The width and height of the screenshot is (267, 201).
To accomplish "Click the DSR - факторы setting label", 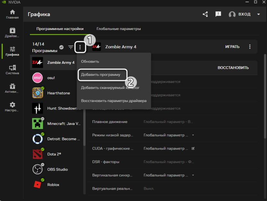I will [x=106, y=162].
